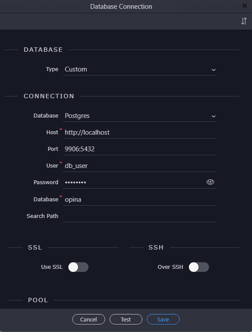
Task: Click the swap arrows icon in top toolbar
Action: [x=244, y=21]
